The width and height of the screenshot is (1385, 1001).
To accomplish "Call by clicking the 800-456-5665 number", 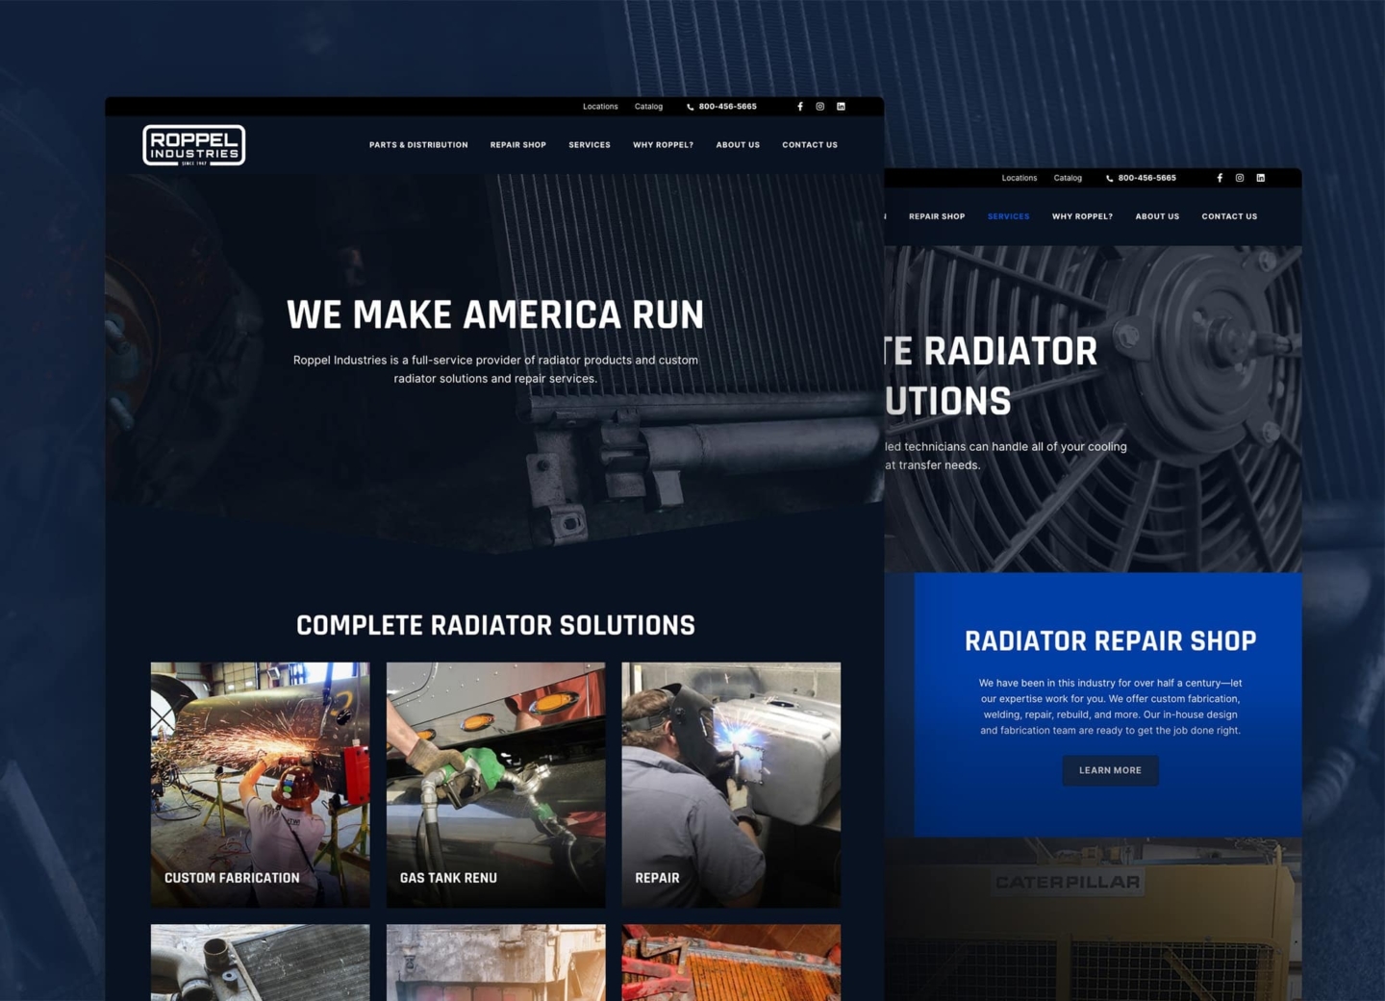I will tap(726, 106).
